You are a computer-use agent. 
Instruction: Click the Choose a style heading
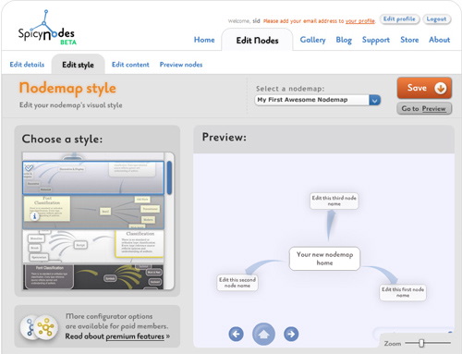(62, 139)
